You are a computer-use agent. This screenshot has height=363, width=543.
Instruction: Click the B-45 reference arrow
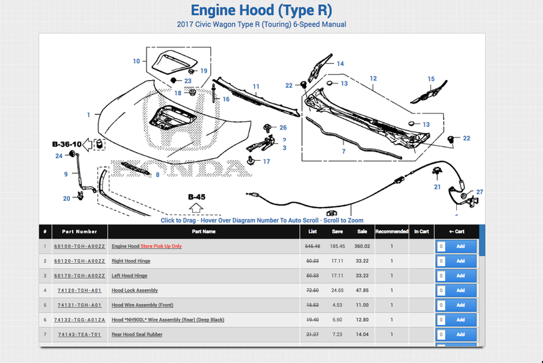[196, 208]
